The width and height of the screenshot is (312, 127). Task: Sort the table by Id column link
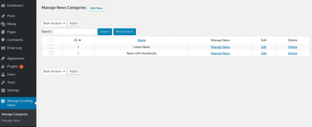point(76,40)
